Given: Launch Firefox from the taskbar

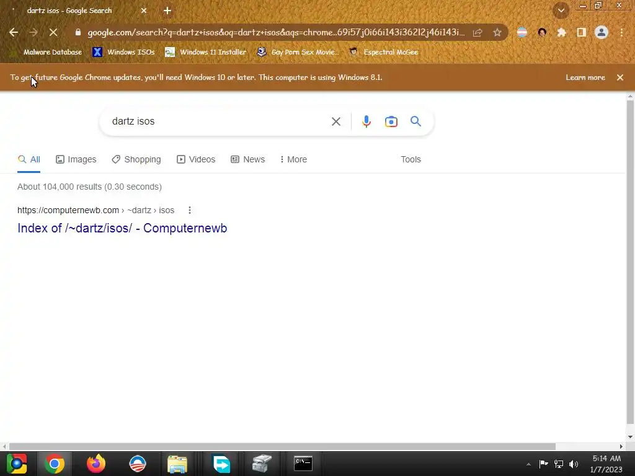Looking at the screenshot, I should pyautogui.click(x=96, y=464).
